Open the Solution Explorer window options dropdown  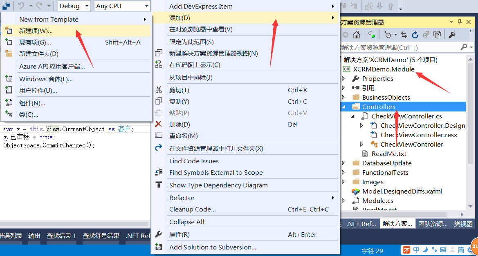point(451,22)
